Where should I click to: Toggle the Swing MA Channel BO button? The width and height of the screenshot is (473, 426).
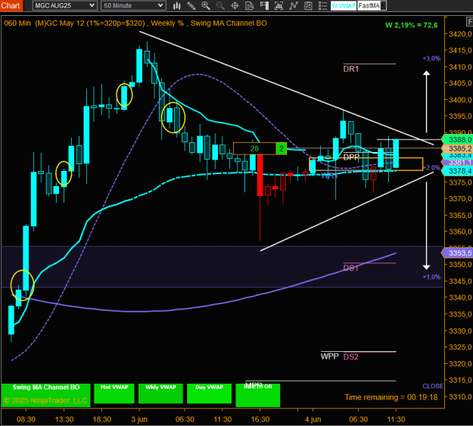coord(46,395)
